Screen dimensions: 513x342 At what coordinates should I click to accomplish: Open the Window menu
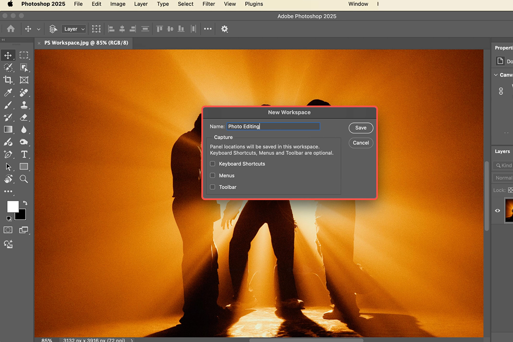(358, 4)
